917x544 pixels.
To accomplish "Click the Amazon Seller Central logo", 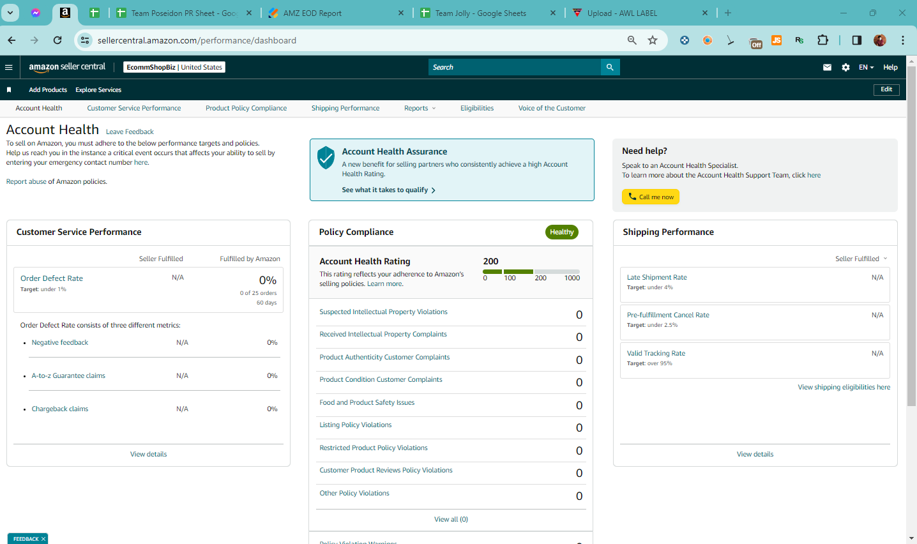I will 67,67.
